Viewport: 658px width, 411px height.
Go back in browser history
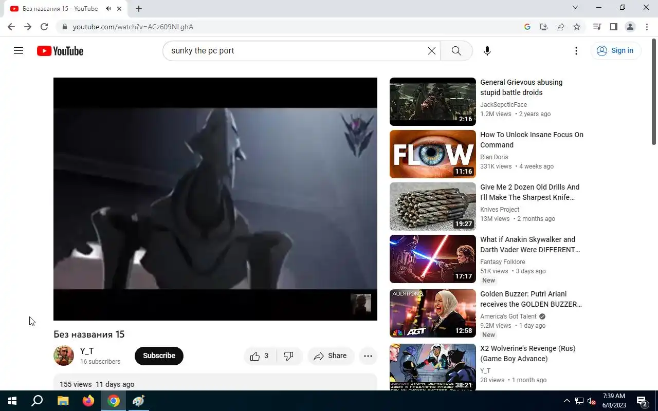click(11, 27)
